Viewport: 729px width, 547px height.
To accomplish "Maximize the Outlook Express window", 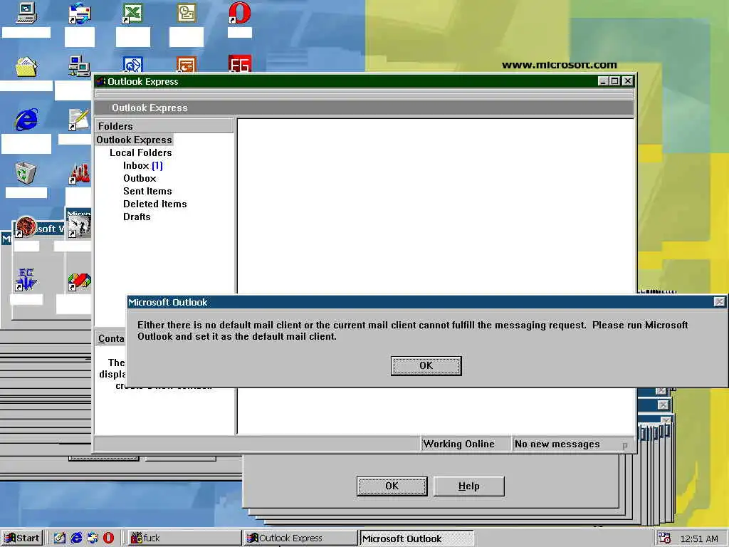I will point(614,81).
